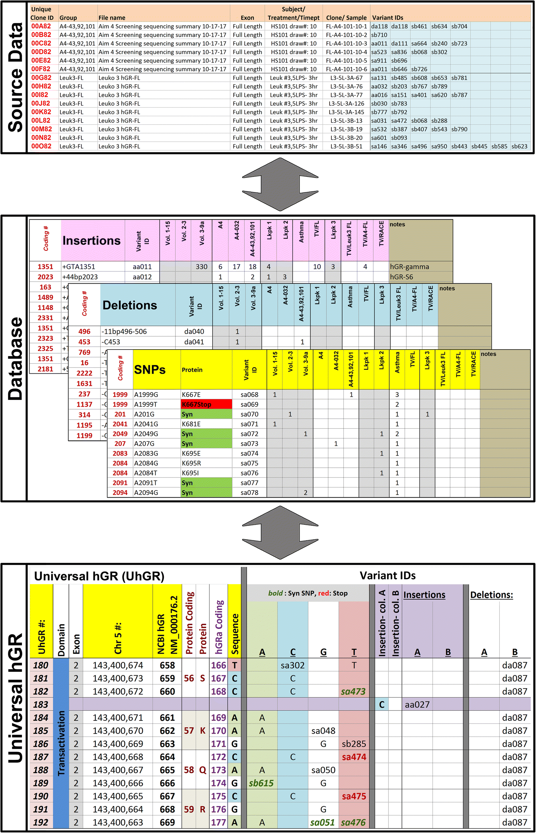Click variant ID sb704 in Source Data
Image resolution: width=536 pixels, height=833 pixels.
click(x=459, y=26)
